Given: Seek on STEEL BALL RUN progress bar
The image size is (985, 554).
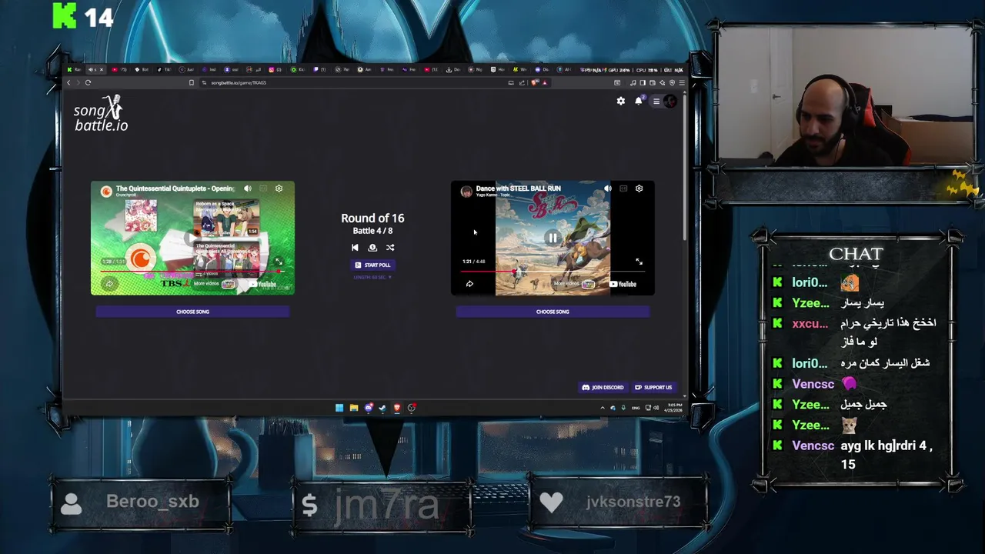Looking at the screenshot, I should click(553, 271).
